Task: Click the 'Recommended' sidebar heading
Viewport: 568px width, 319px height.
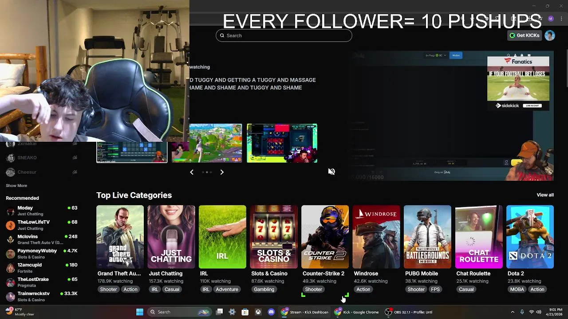Action: point(22,198)
